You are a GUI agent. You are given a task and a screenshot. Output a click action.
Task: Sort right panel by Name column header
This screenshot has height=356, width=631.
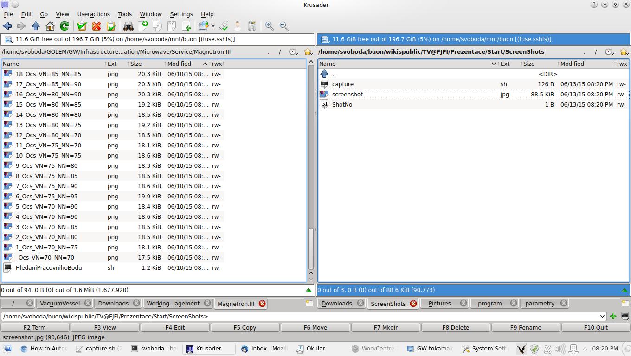[408, 64]
